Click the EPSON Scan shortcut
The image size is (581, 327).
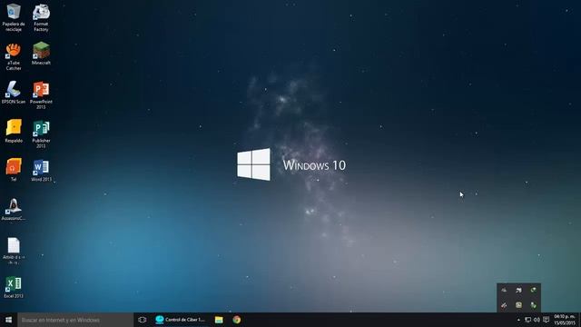pyautogui.click(x=14, y=93)
